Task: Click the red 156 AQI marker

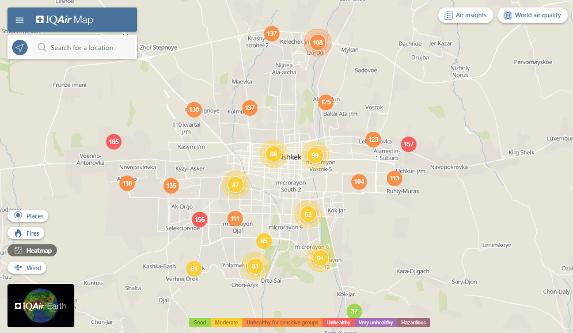Action: [199, 219]
